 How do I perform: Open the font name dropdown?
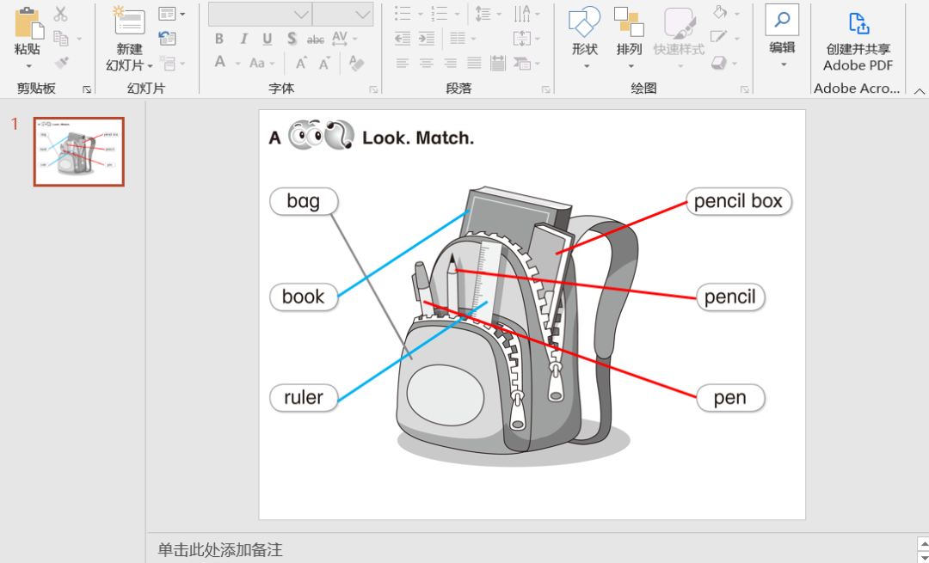301,15
